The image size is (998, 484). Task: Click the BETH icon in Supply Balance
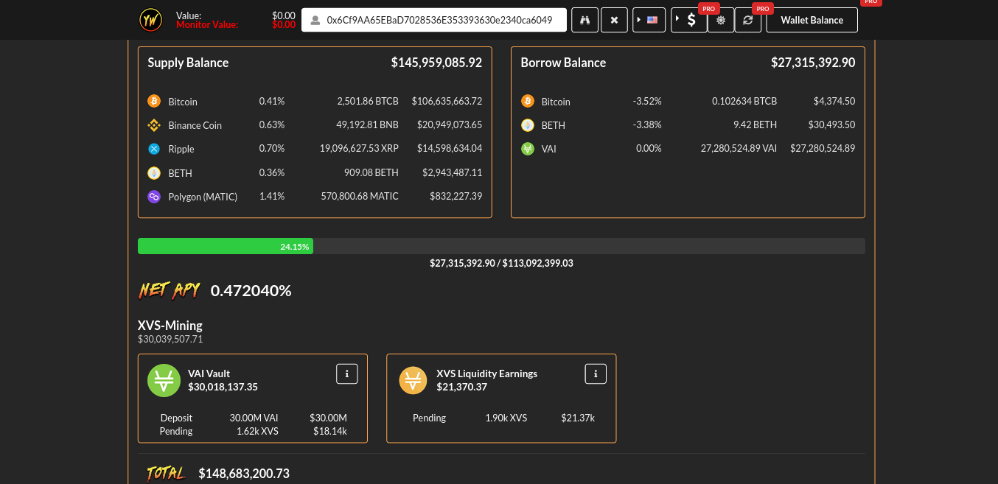coord(154,173)
